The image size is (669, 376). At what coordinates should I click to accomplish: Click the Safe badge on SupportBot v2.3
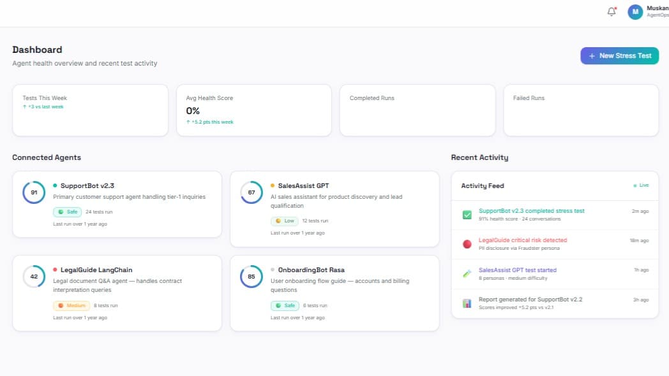click(x=68, y=212)
